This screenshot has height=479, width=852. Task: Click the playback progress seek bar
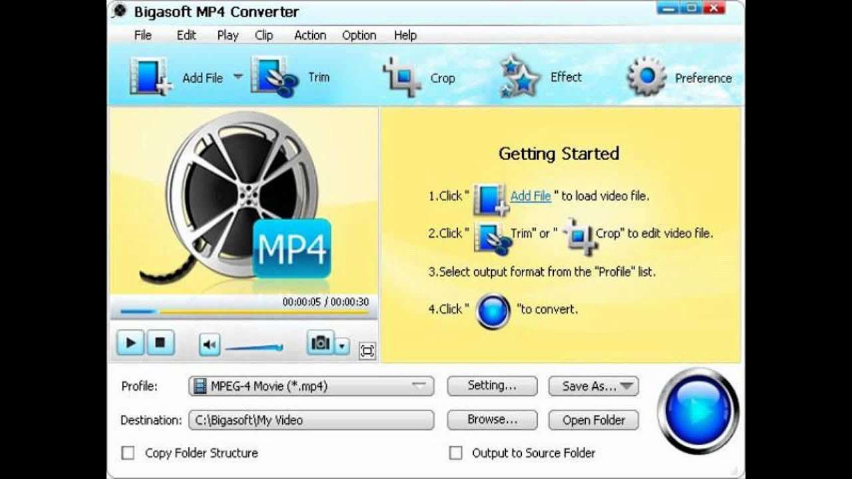[244, 311]
